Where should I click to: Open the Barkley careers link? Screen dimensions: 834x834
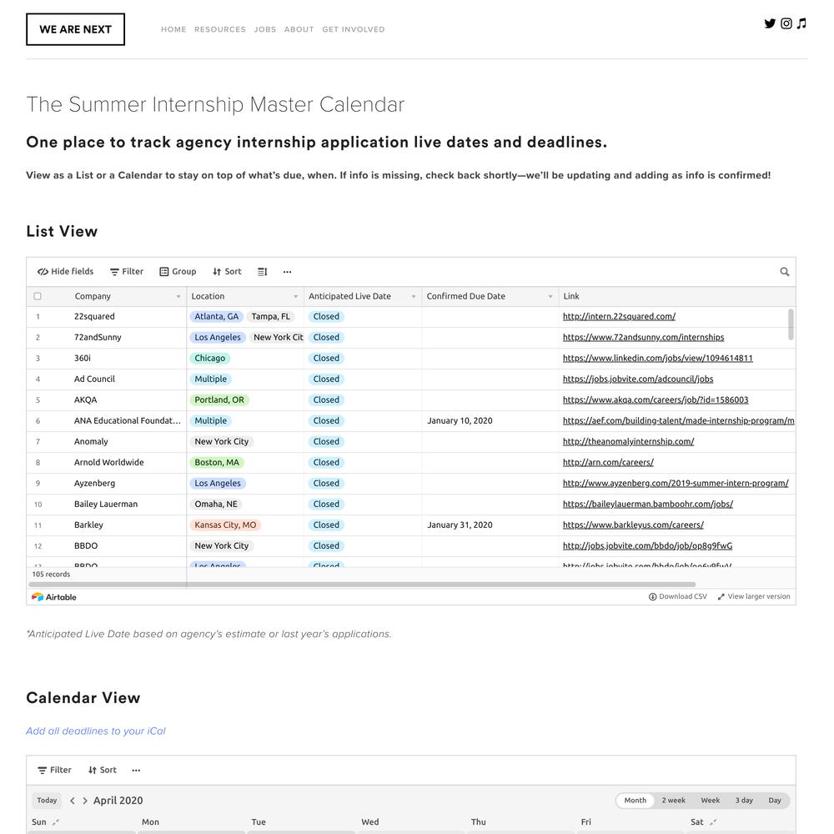point(634,525)
